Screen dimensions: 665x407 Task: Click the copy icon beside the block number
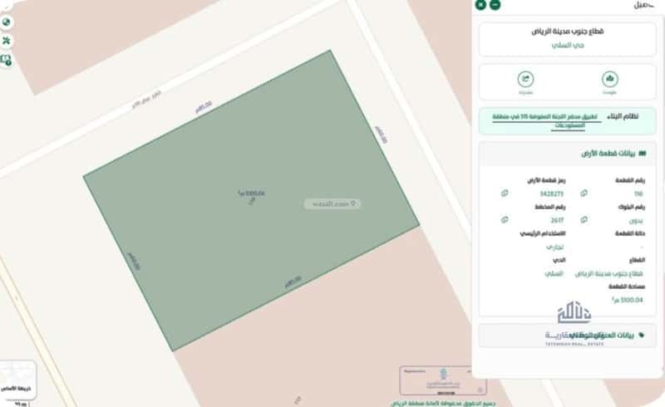[584, 219]
